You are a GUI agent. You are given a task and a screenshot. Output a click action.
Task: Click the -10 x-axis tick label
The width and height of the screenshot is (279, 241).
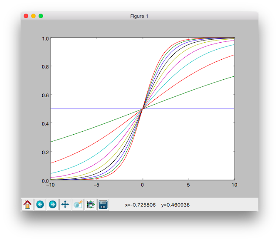(51, 185)
